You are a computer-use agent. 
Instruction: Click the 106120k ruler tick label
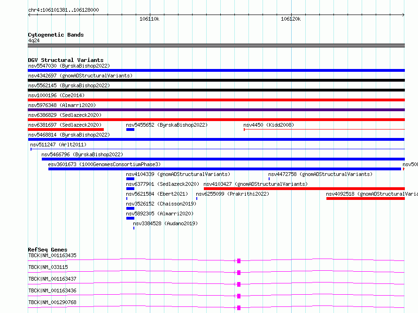click(x=291, y=19)
